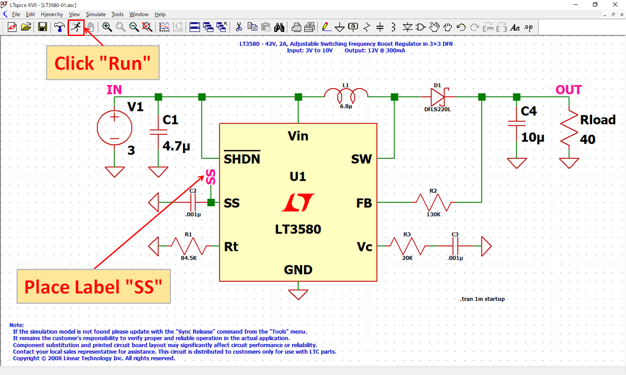Click the pink 'OUT' net label

coord(569,90)
